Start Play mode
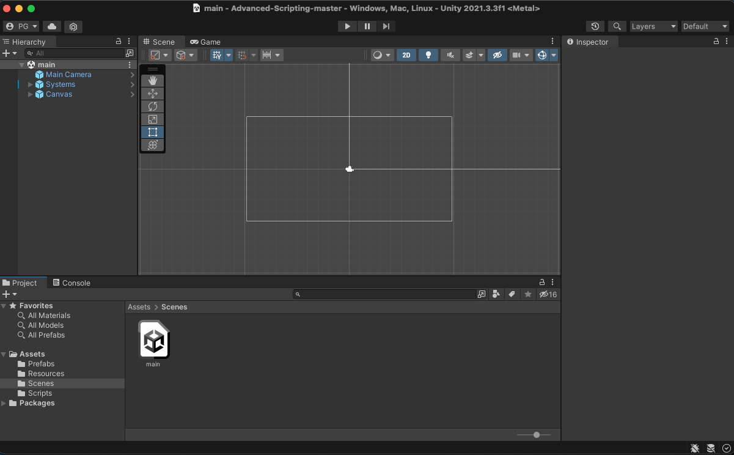The width and height of the screenshot is (734, 455). pos(347,26)
